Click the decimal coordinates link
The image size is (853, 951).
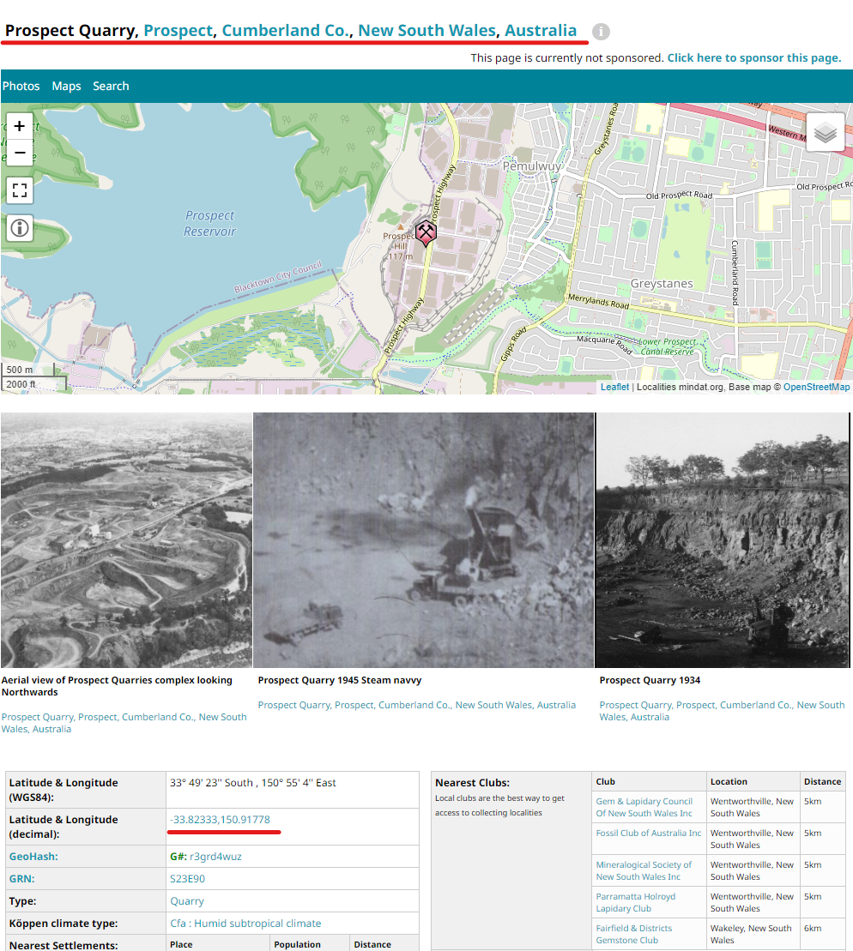click(221, 820)
